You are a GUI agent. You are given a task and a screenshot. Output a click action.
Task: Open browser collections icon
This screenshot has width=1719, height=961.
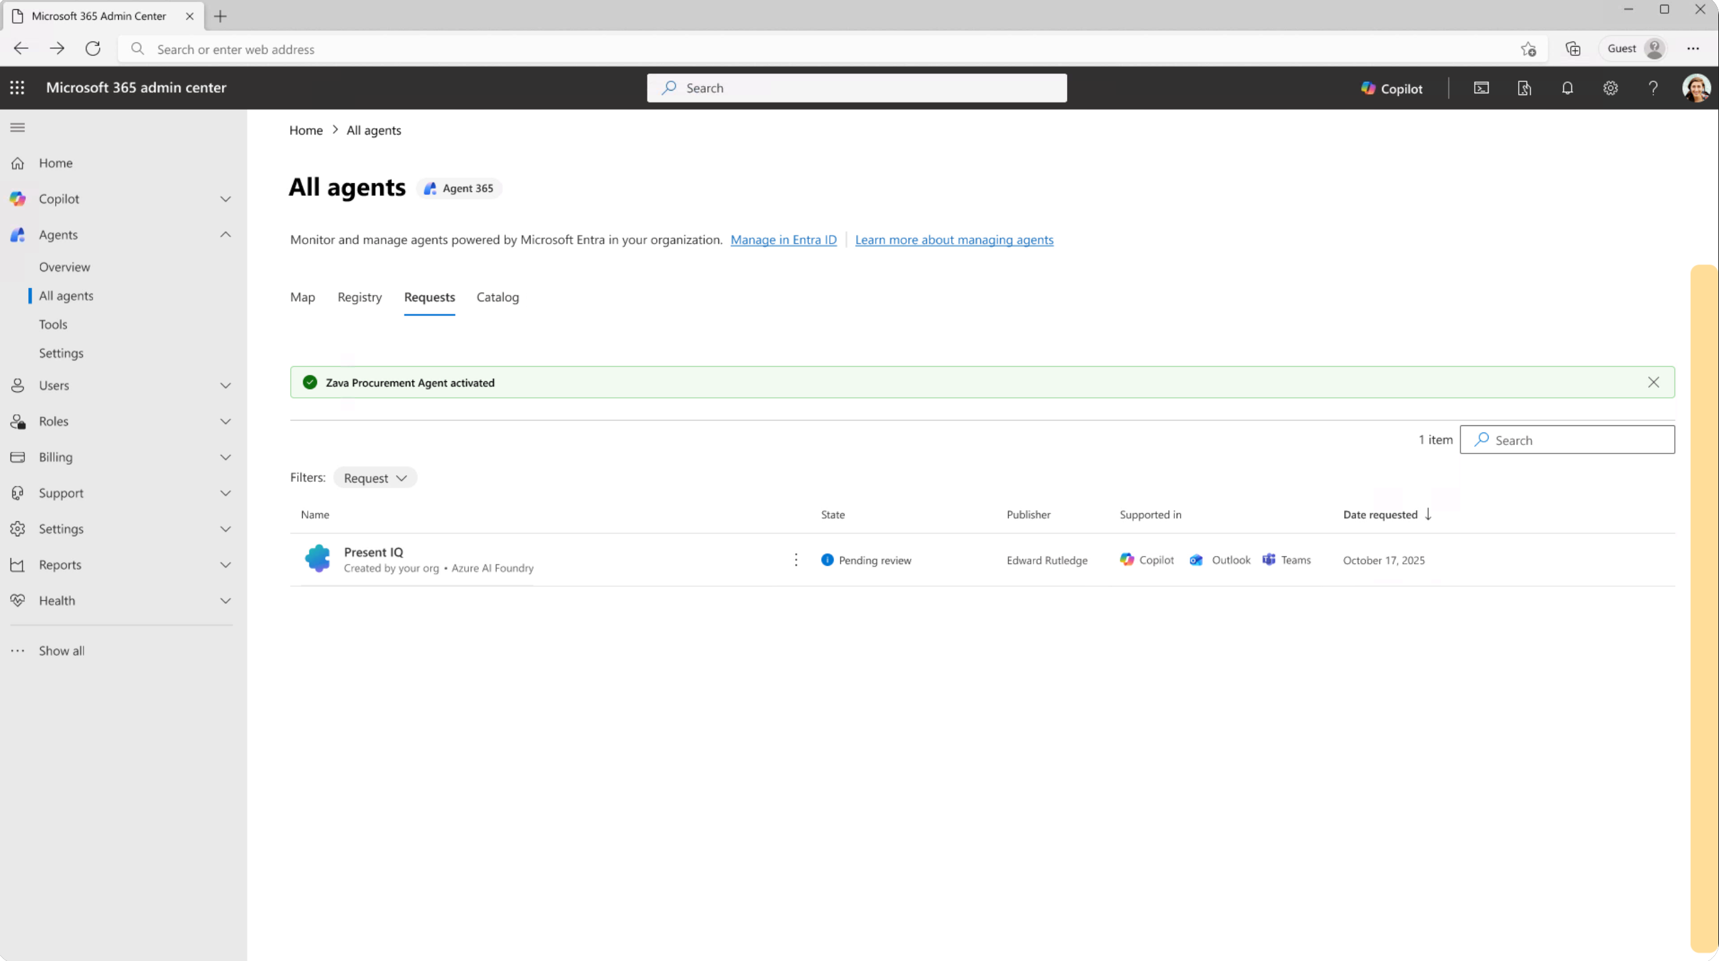(1573, 49)
